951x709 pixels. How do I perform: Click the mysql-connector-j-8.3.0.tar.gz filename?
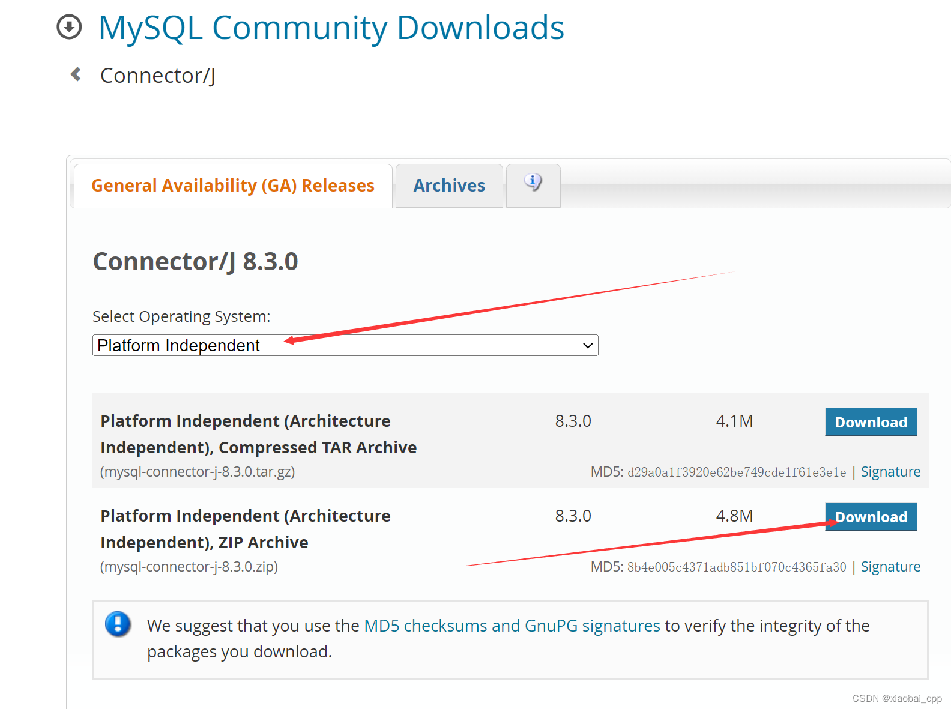(198, 472)
